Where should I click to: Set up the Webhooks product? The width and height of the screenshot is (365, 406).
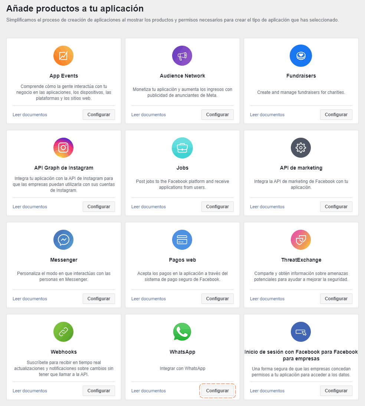(x=99, y=391)
